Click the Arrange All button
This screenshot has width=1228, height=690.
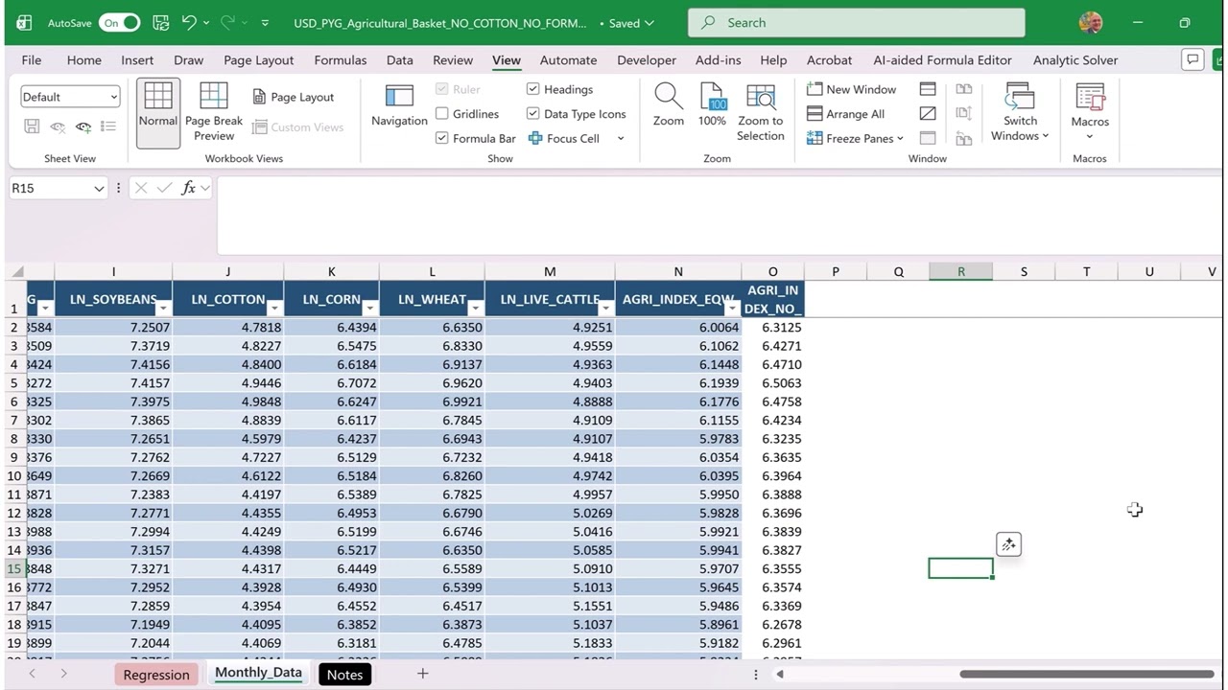(846, 114)
